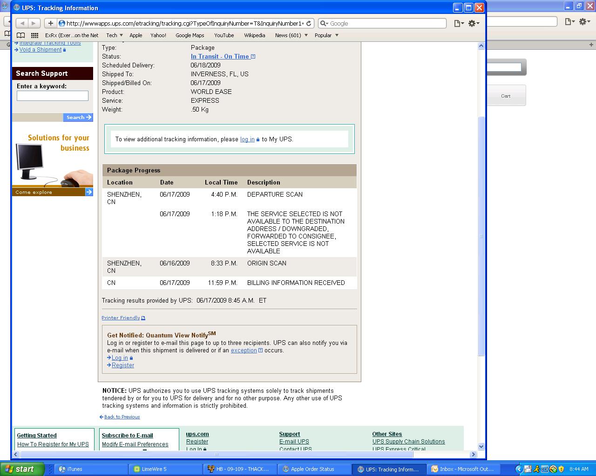The image size is (596, 476).
Task: Open the Register link under ups.com
Action: click(197, 442)
